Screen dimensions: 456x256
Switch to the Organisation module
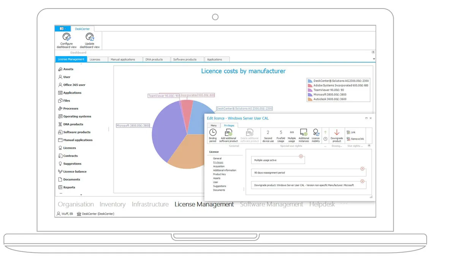tap(76, 204)
